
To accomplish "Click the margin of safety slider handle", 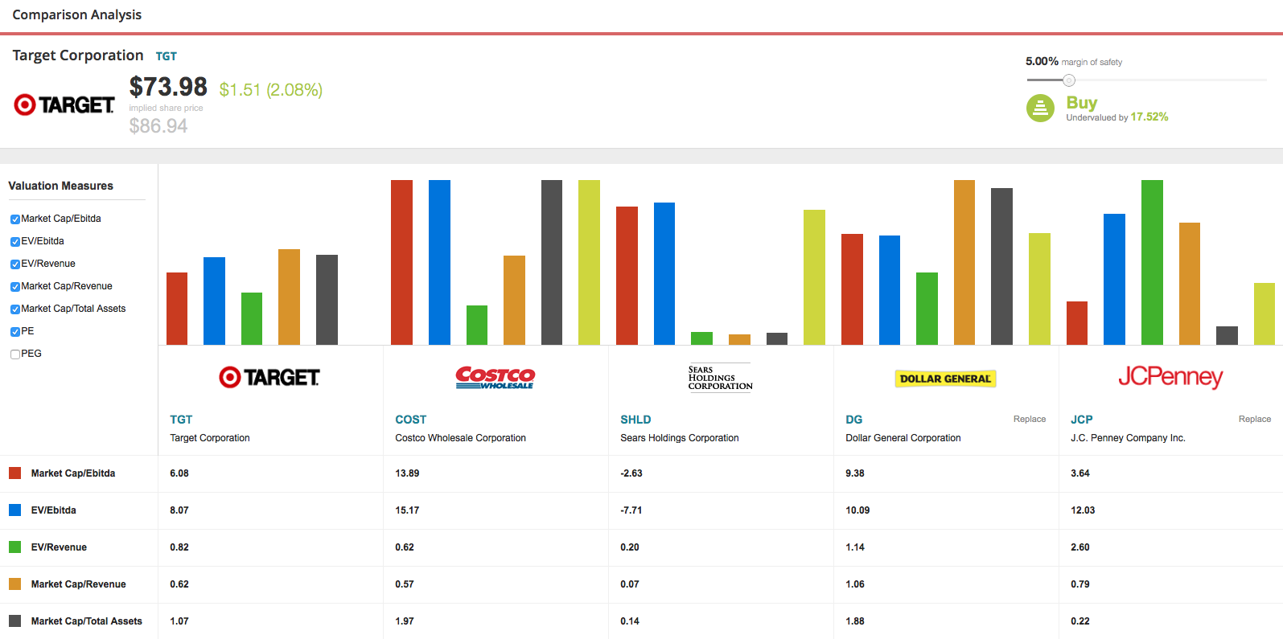I will pyautogui.click(x=1069, y=80).
